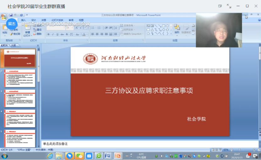The image size is (261, 160).
Task: Open the font name combo box
Action: point(56,28)
